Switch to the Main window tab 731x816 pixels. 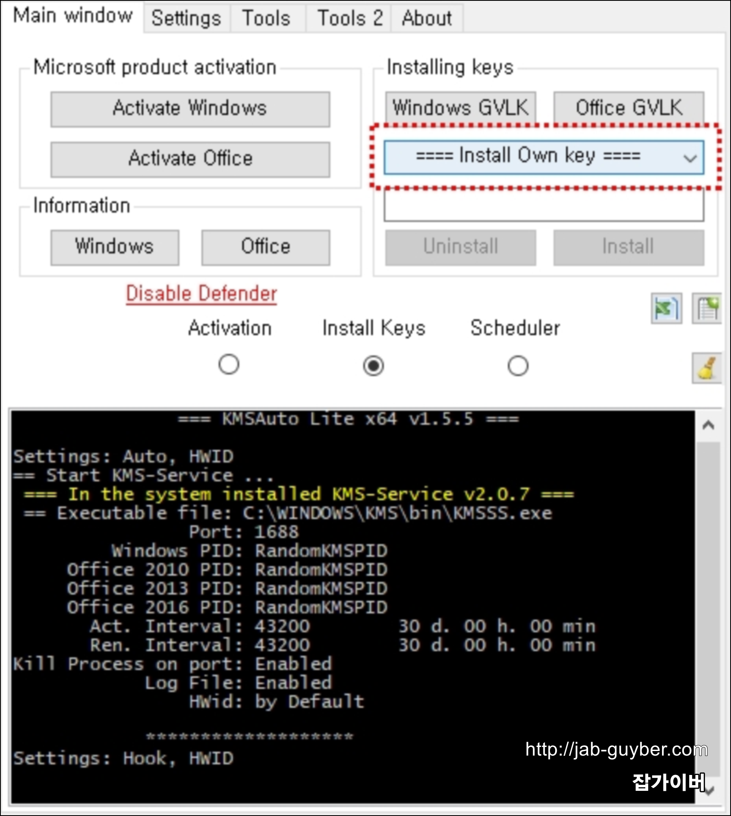pyautogui.click(x=73, y=16)
